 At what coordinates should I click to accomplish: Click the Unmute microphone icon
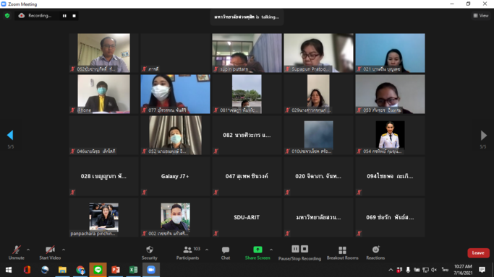[17, 250]
